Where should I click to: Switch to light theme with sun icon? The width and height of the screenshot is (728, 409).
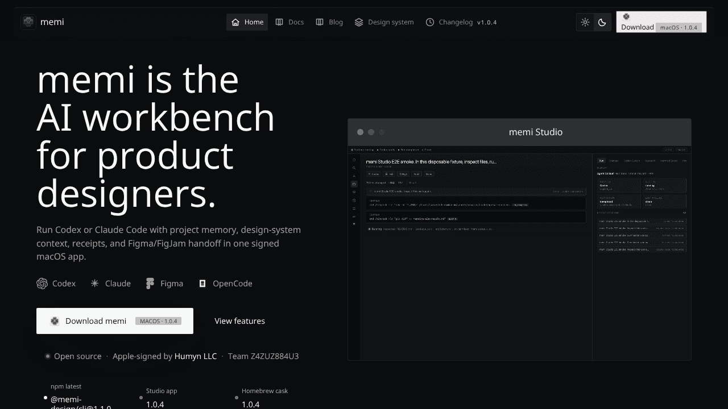click(585, 22)
